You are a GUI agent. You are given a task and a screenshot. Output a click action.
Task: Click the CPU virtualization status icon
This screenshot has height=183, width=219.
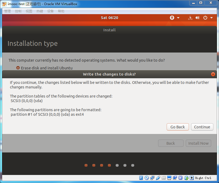[180, 178]
